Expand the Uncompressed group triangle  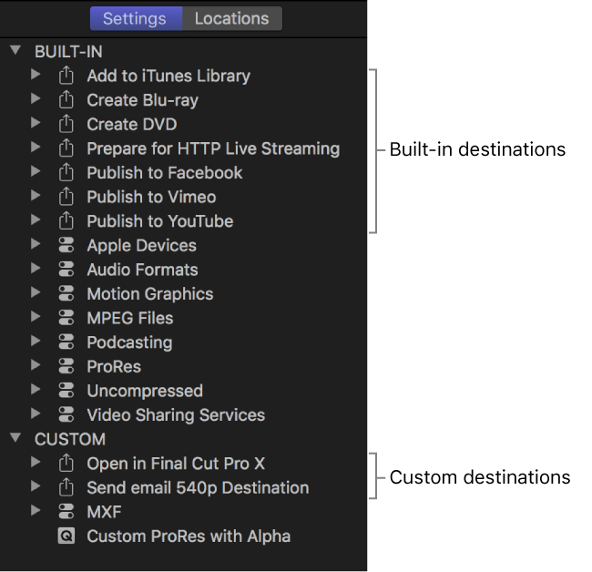click(x=36, y=389)
